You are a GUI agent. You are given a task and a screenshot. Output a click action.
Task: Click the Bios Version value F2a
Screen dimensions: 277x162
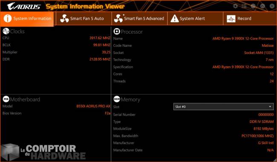click(x=107, y=113)
